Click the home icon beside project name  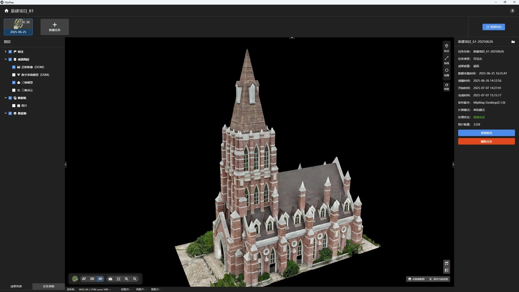[6, 11]
